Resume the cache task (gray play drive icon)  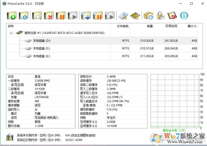(x=72, y=16)
